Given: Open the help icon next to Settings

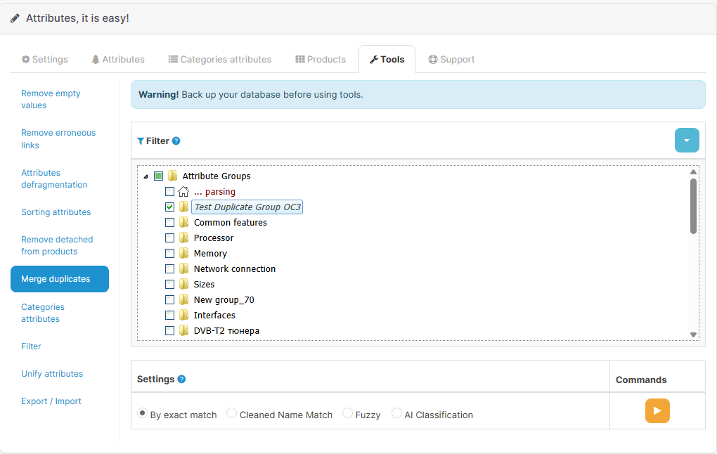Looking at the screenshot, I should (x=182, y=379).
